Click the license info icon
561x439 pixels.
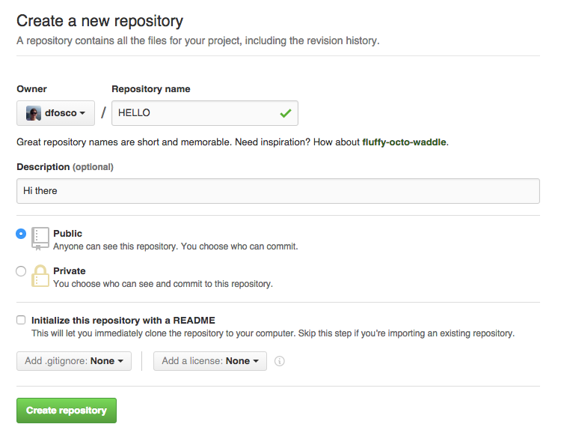[x=280, y=361]
